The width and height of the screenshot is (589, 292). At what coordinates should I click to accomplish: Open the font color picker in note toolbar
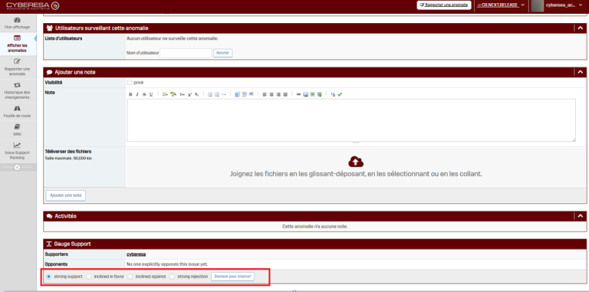pyautogui.click(x=165, y=94)
